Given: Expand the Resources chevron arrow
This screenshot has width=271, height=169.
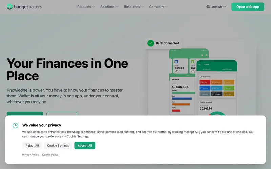Looking at the screenshot, I should [142, 7].
